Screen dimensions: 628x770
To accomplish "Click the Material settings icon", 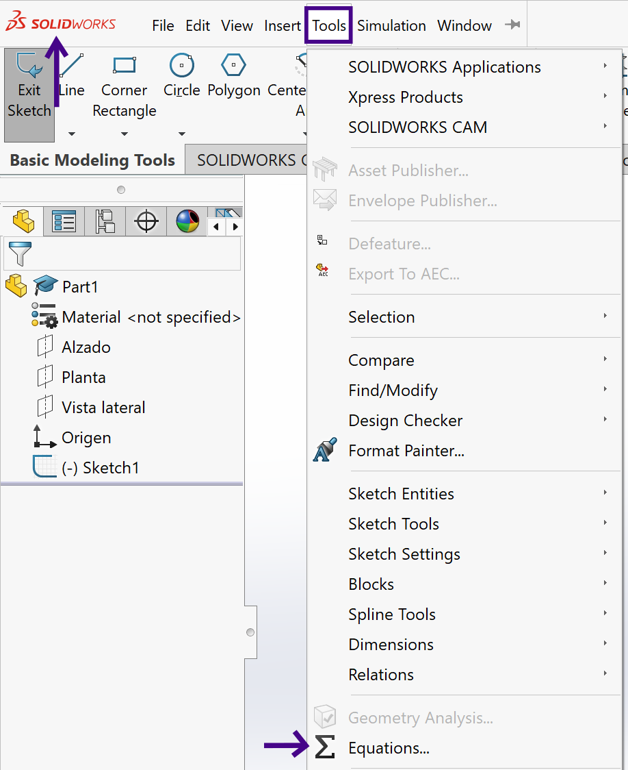I will [x=44, y=316].
